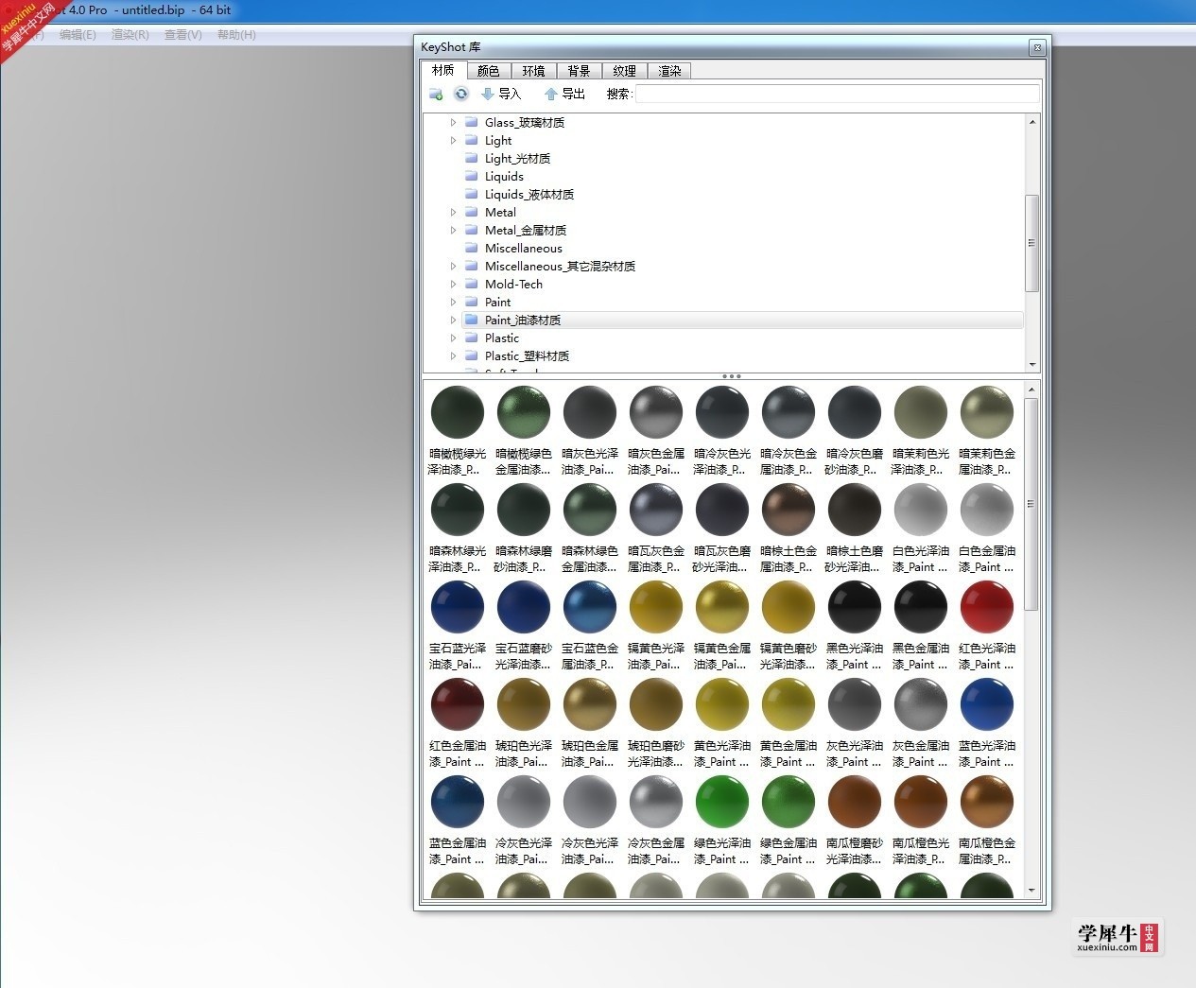1196x988 pixels.
Task: Select the Mold-Tech folder label
Action: (513, 285)
